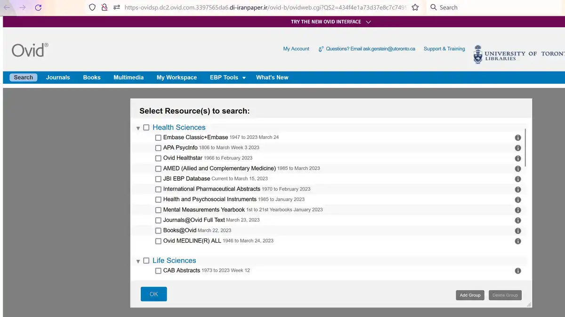Open the Books tab
Screen dimensions: 565x317
[x=92, y=78]
